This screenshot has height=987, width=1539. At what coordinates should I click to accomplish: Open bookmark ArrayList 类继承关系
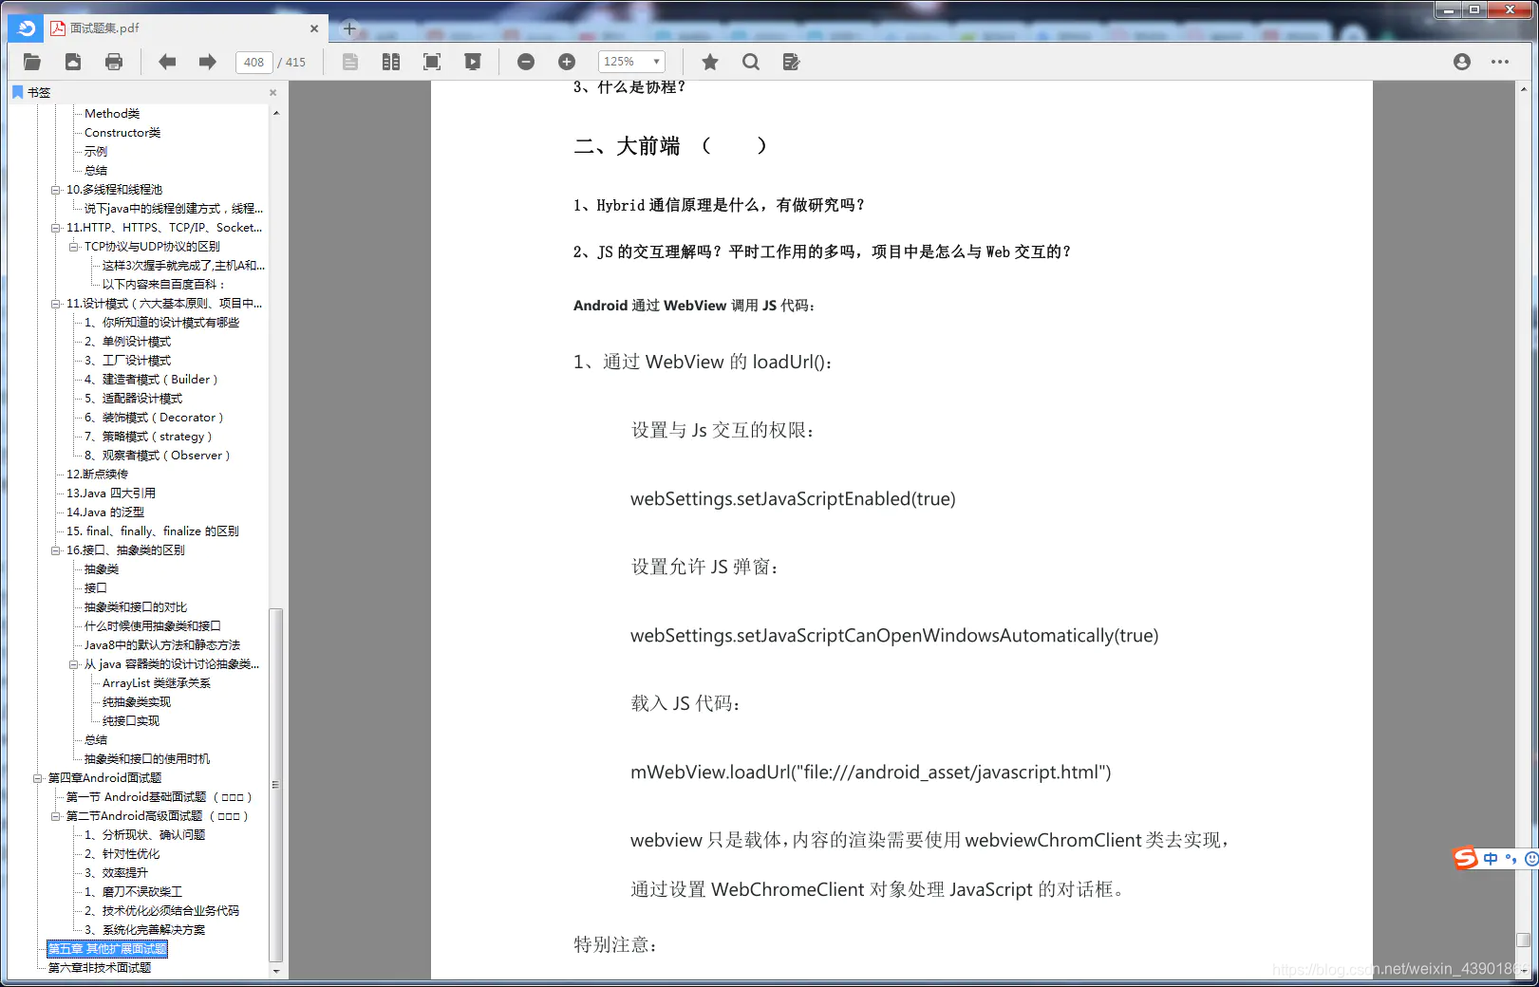tap(157, 683)
